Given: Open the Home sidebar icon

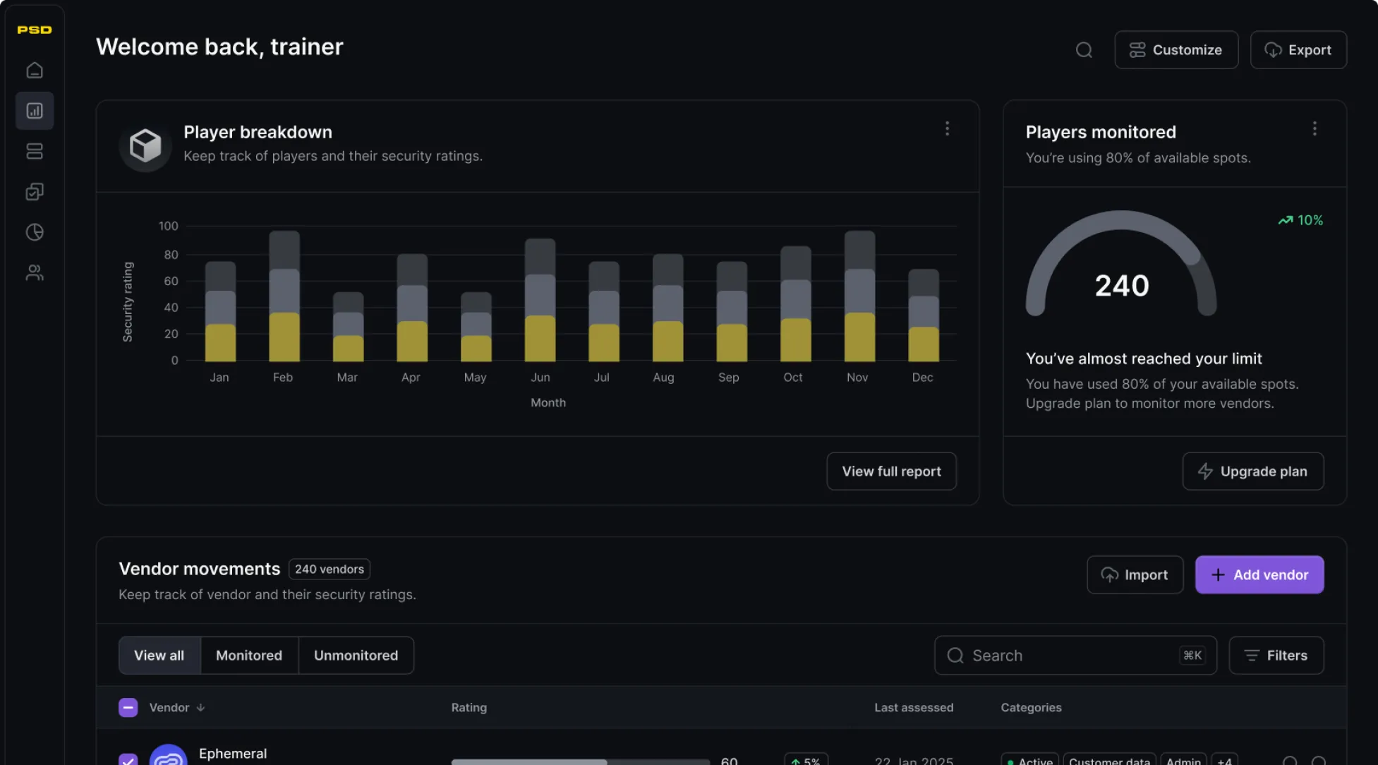Looking at the screenshot, I should click(34, 70).
